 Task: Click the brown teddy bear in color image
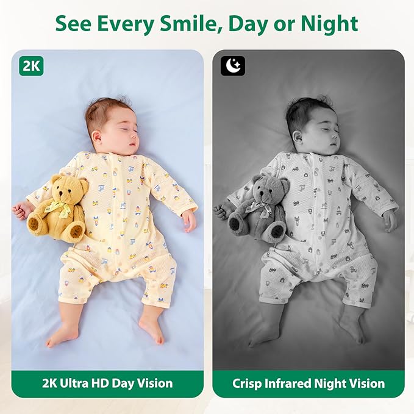pyautogui.click(x=58, y=208)
